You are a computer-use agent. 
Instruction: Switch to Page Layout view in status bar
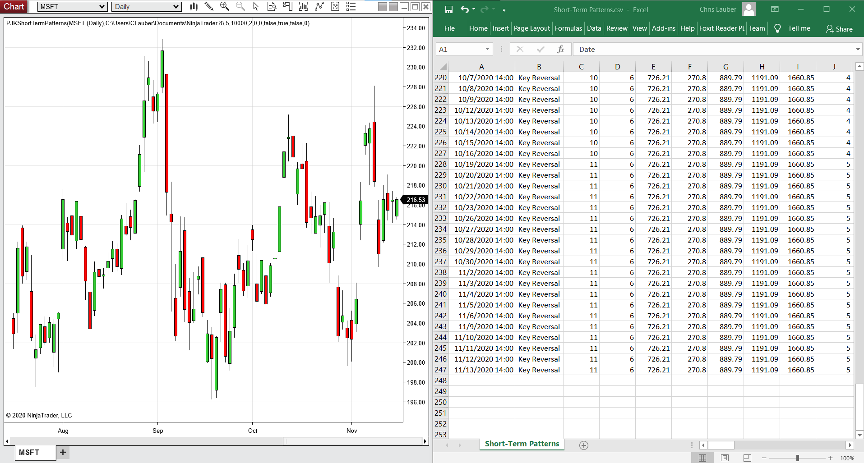point(725,458)
